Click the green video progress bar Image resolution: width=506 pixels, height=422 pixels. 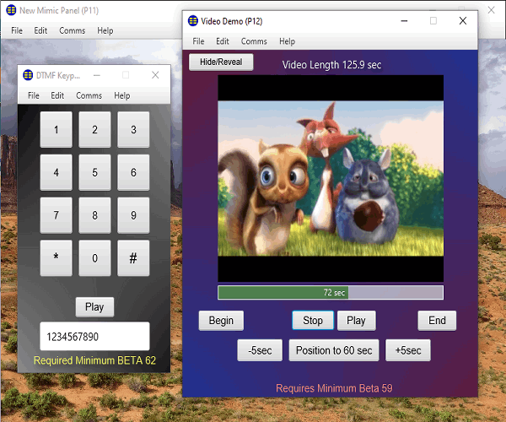(331, 293)
